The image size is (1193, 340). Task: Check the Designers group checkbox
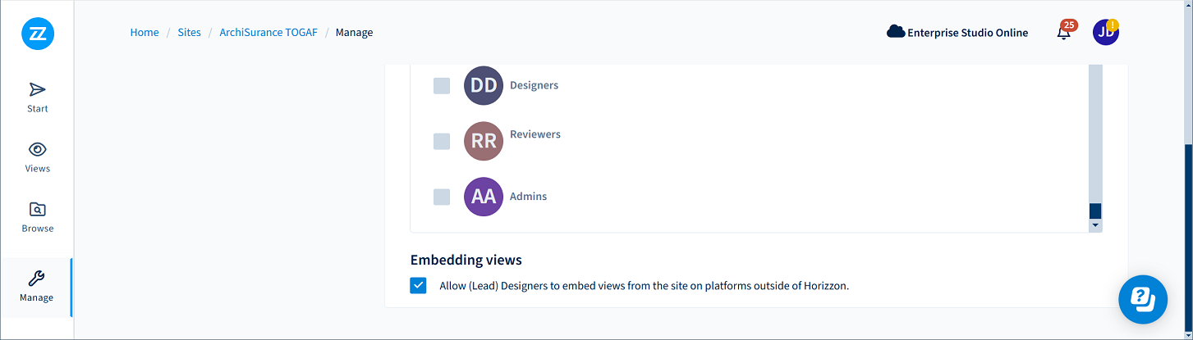(442, 86)
